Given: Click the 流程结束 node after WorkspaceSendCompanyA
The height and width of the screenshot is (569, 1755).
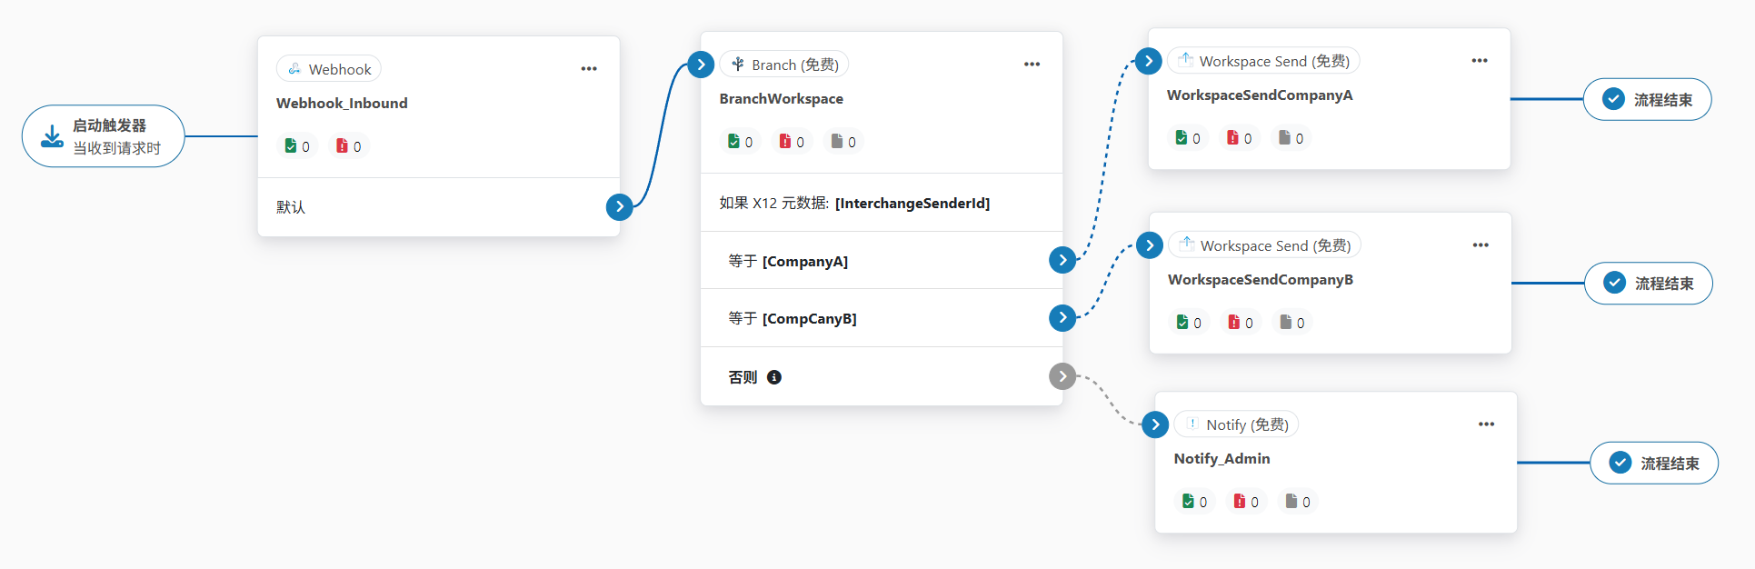Looking at the screenshot, I should tap(1647, 100).
